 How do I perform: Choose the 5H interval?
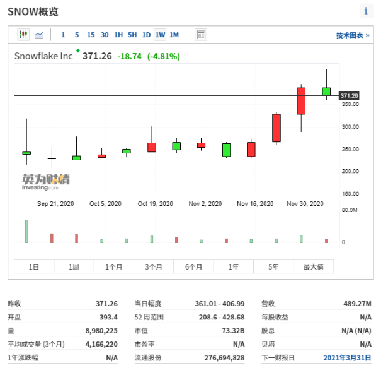coord(132,35)
